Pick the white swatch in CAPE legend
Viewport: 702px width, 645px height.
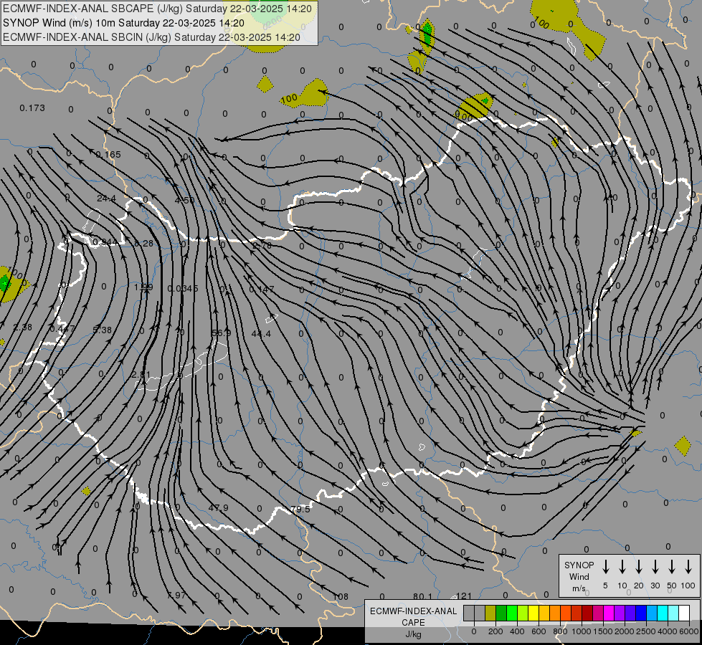point(684,613)
